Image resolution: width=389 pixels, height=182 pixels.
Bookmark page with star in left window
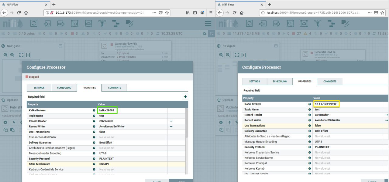tap(167, 13)
